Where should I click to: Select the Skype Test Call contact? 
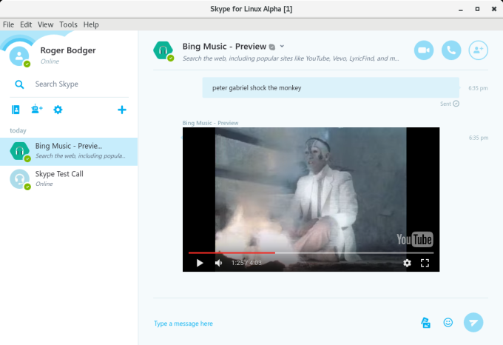pyautogui.click(x=69, y=179)
